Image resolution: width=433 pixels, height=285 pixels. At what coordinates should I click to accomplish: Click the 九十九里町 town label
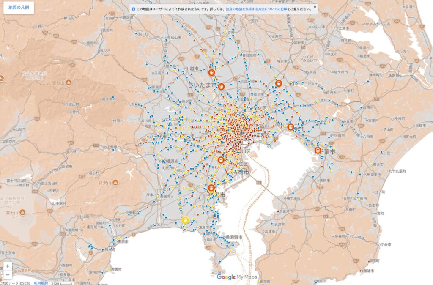pyautogui.click(x=395, y=171)
